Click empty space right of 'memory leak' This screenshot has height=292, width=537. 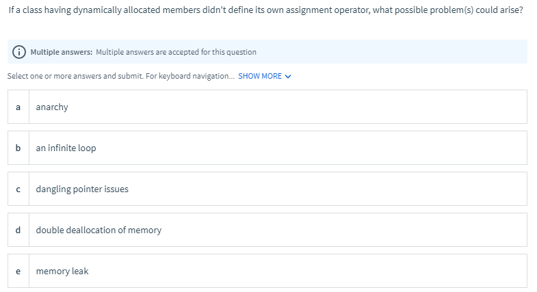click(308, 271)
